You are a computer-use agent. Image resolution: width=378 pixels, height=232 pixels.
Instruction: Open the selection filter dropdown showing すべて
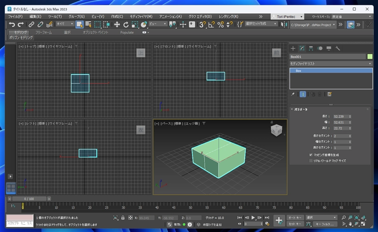65,24
